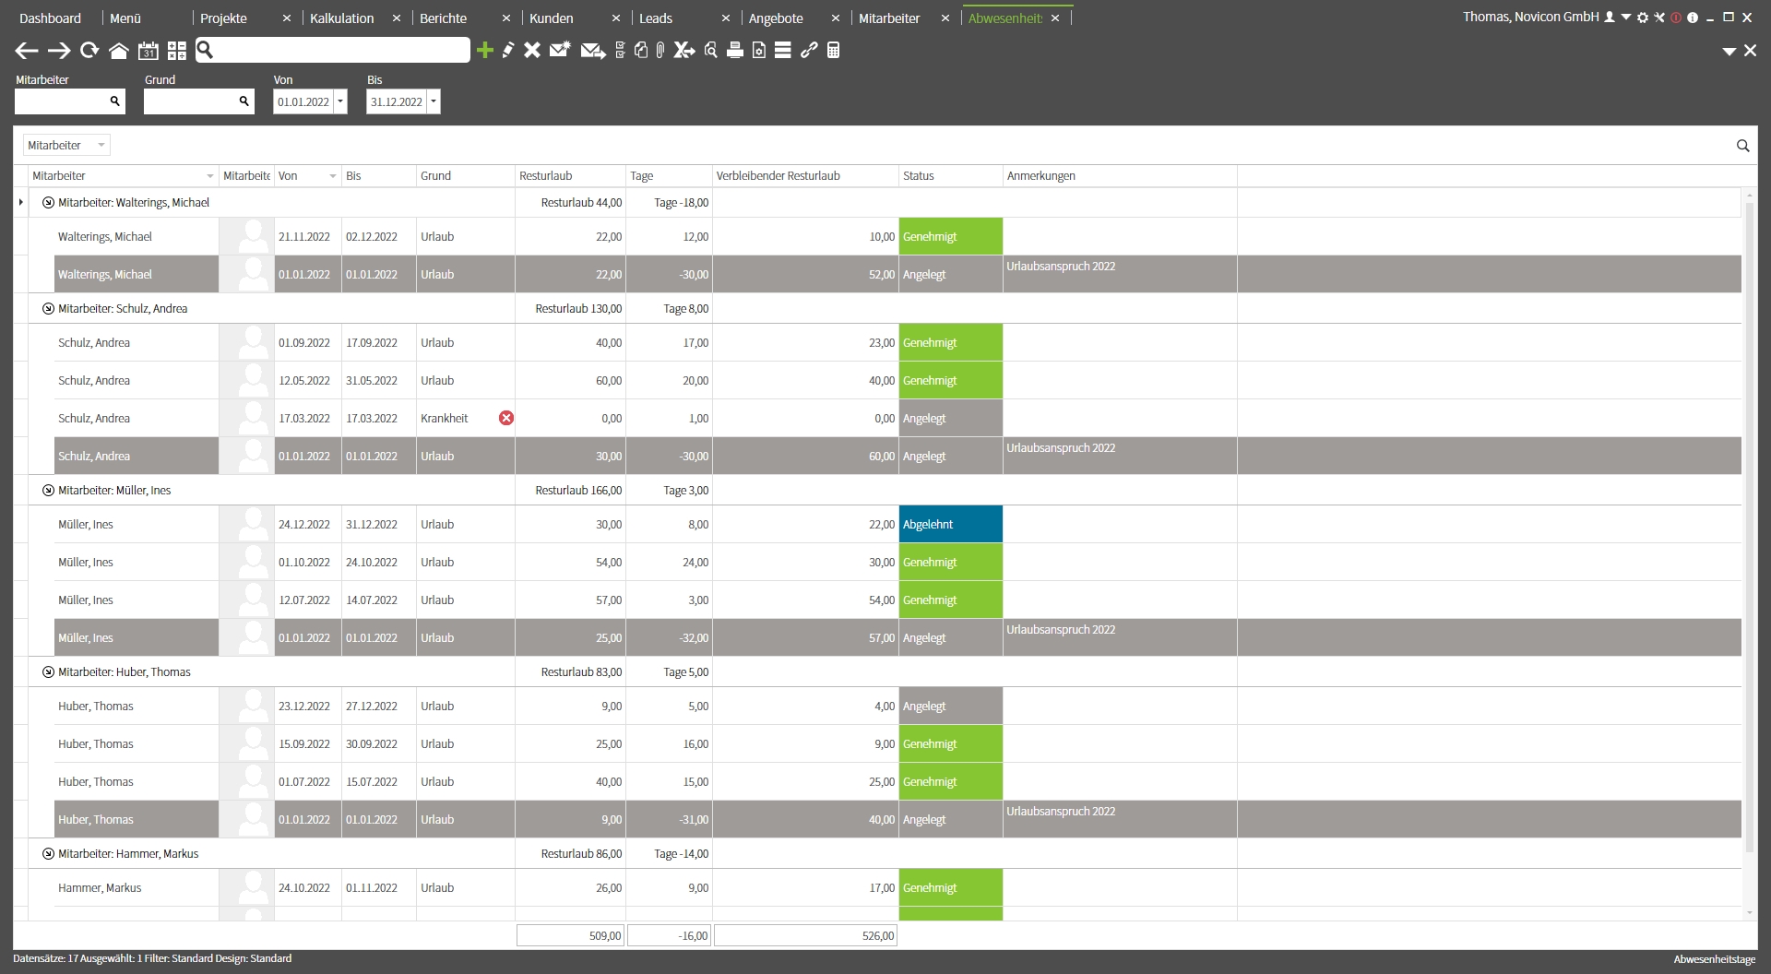This screenshot has height=974, width=1771.
Task: Open the checklist tasks icon
Action: click(620, 50)
